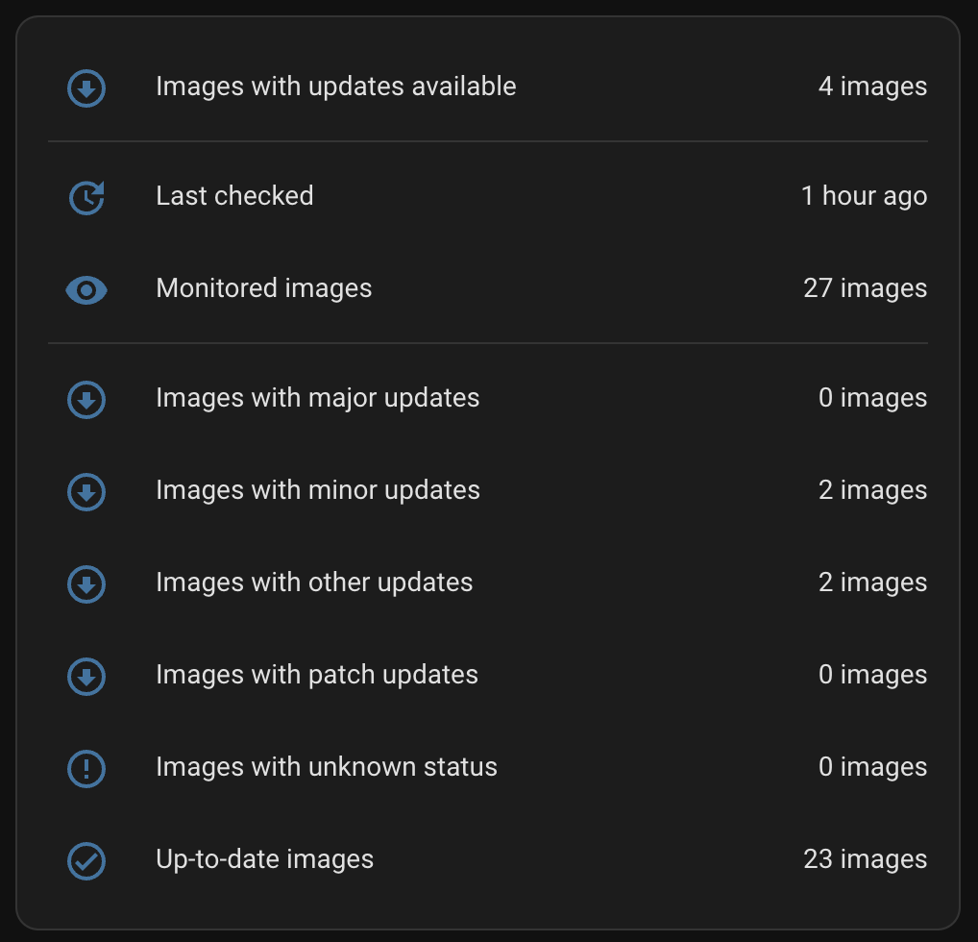Click the download icon for minor updates
Viewport: 978px width, 942px height.
point(86,492)
